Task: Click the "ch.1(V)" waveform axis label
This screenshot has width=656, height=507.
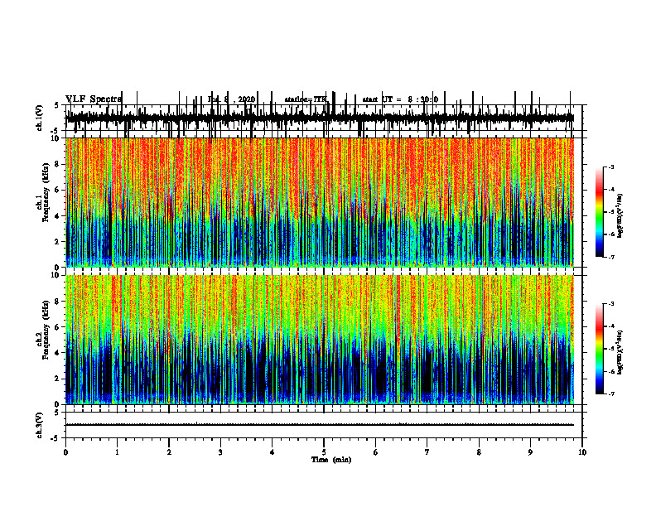Action: (x=40, y=118)
